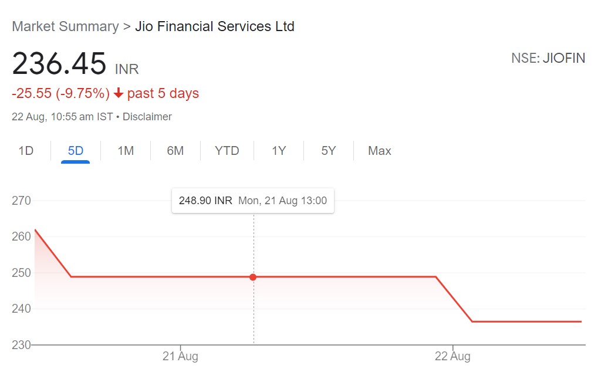Show the 1M price chart
Image resolution: width=608 pixels, height=379 pixels.
[126, 151]
